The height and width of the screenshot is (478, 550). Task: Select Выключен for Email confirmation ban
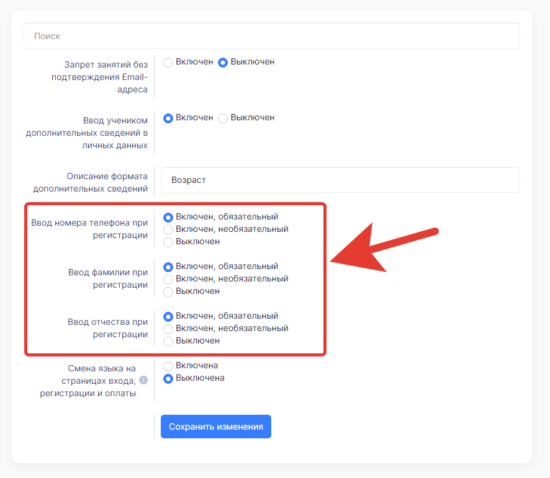click(x=223, y=63)
